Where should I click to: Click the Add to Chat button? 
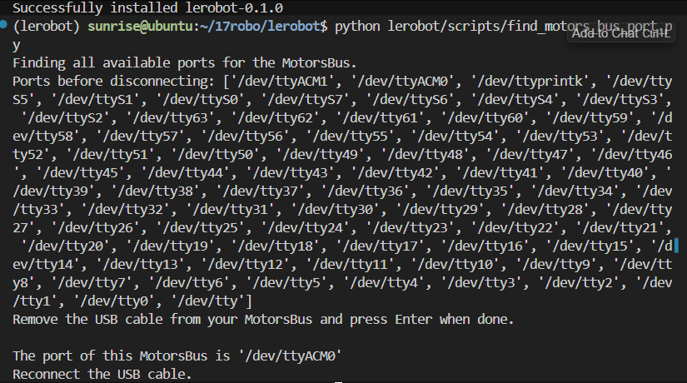click(x=621, y=33)
